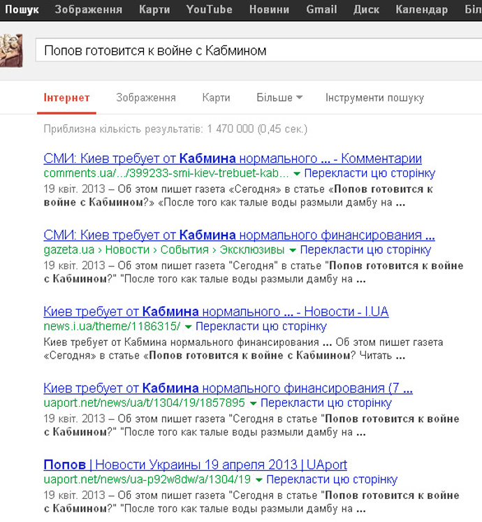Open result 'Киев требует от Кабмина нормального финансирования (7'
Image resolution: width=482 pixels, height=522 pixels.
pos(228,388)
